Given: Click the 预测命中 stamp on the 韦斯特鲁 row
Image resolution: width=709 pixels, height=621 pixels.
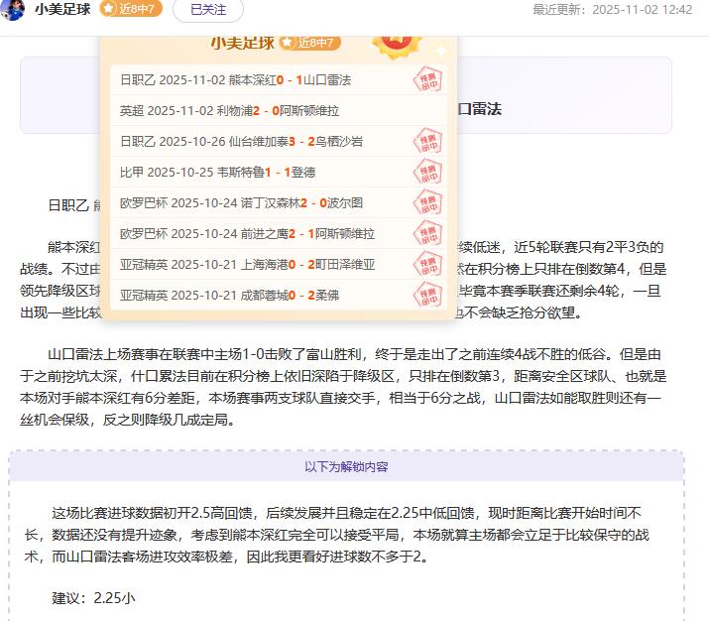Looking at the screenshot, I should 427,172.
